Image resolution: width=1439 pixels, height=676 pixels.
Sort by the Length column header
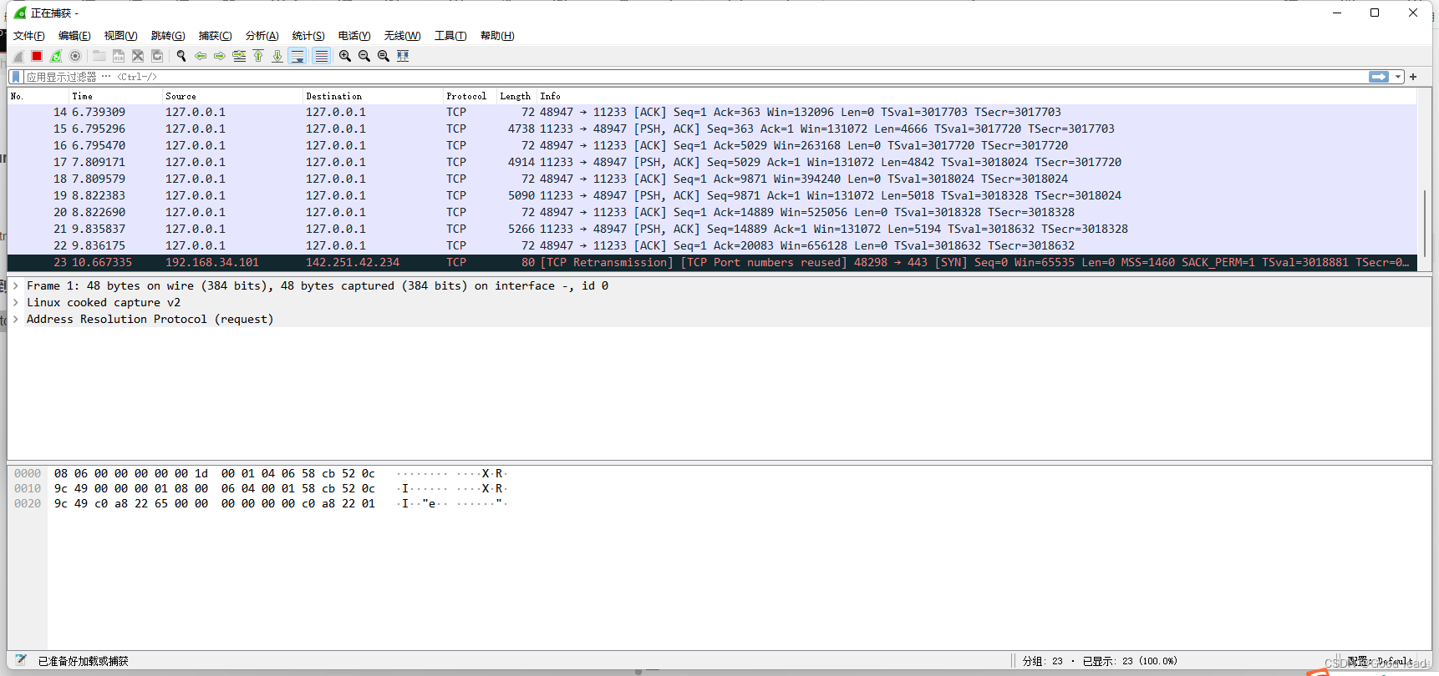pyautogui.click(x=516, y=96)
